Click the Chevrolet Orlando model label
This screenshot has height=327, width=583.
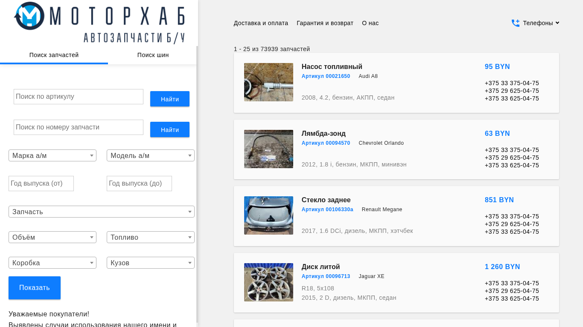tap(381, 143)
